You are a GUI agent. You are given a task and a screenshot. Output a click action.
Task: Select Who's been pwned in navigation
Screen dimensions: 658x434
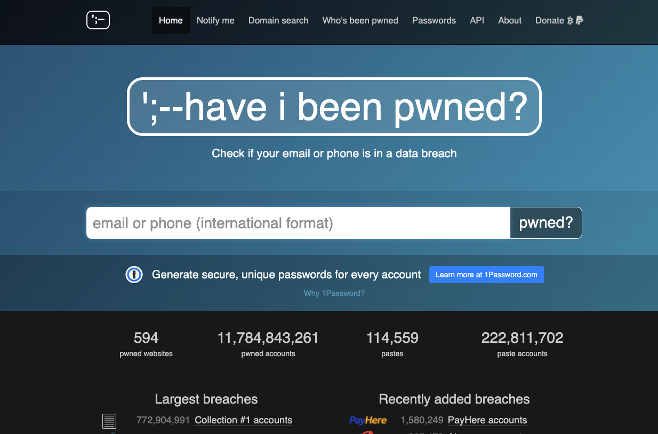pos(360,20)
